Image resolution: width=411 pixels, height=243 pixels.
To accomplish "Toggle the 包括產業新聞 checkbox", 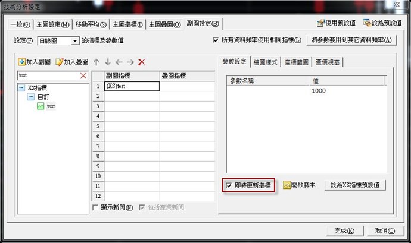I will point(142,207).
